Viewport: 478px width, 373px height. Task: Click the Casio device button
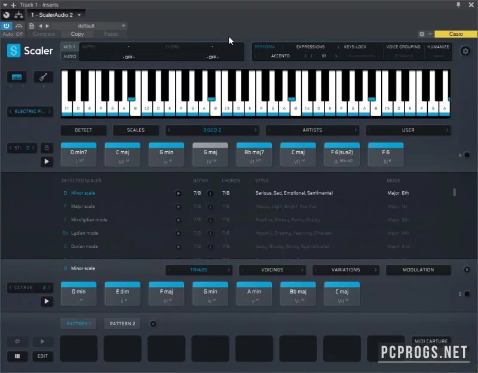[x=456, y=34]
